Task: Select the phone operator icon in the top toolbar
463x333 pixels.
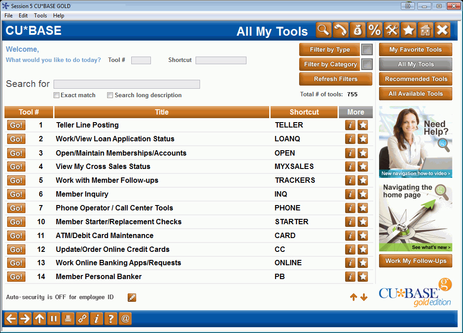Action: click(x=341, y=30)
